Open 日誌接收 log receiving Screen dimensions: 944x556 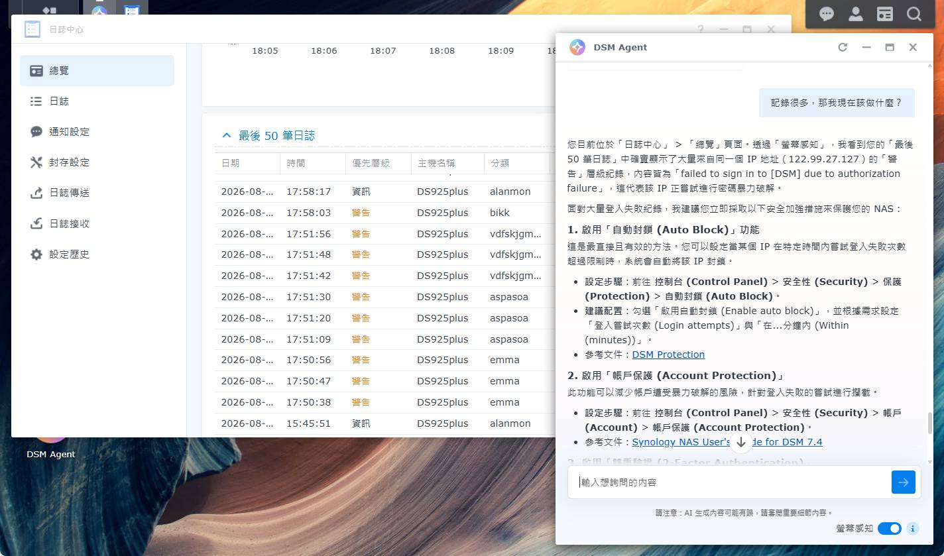97,223
